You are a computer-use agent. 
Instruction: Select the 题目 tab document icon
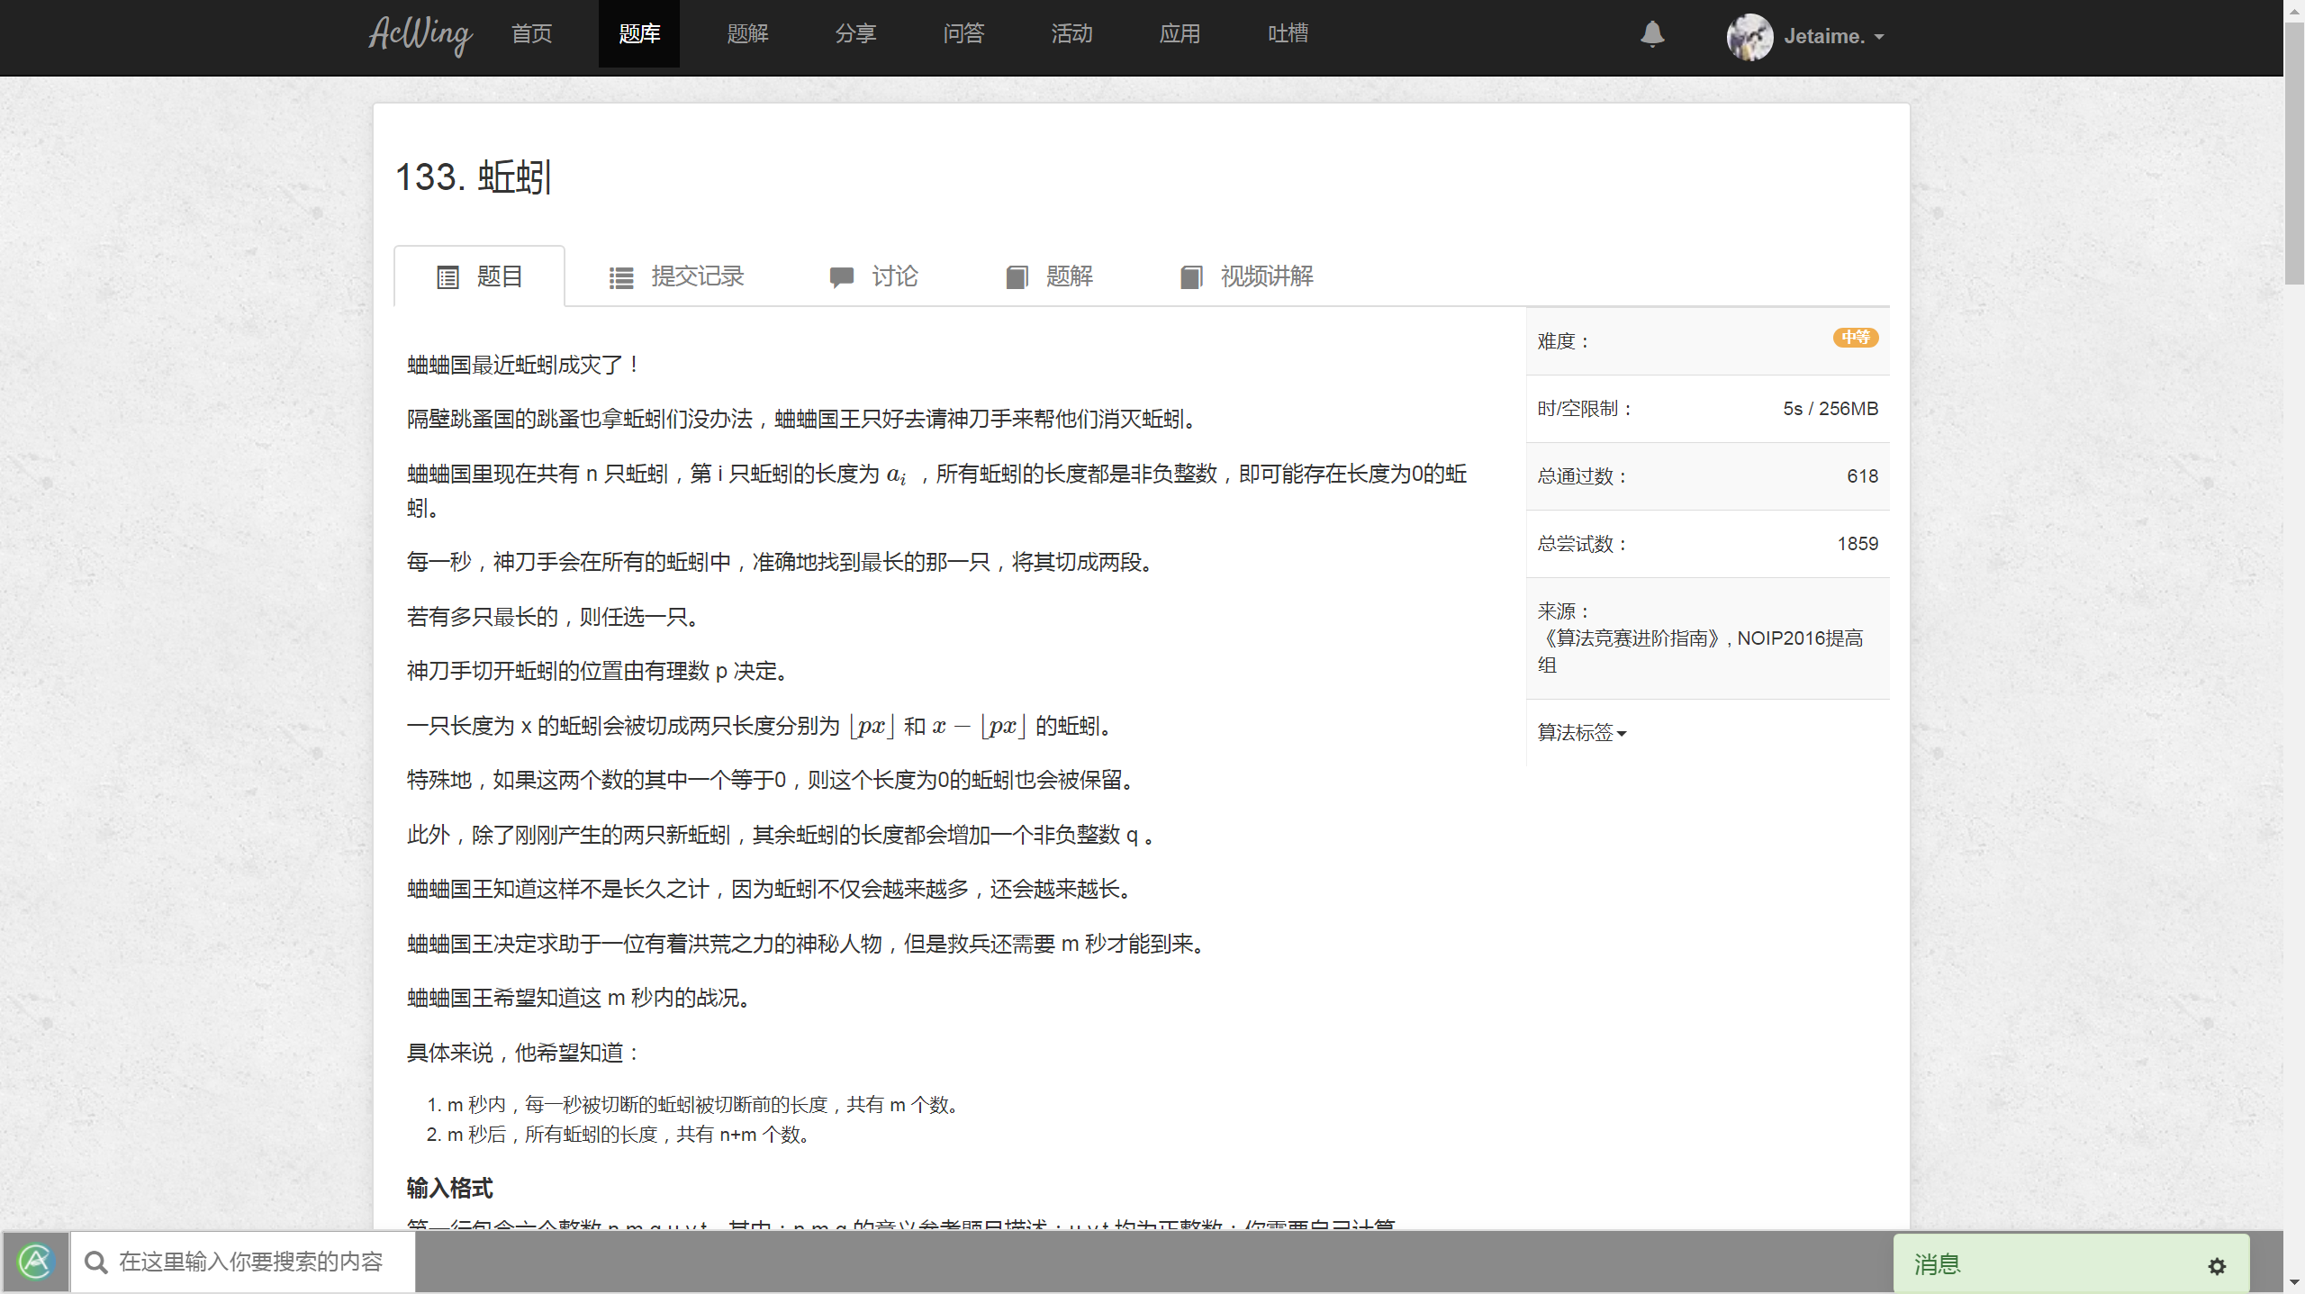(448, 277)
